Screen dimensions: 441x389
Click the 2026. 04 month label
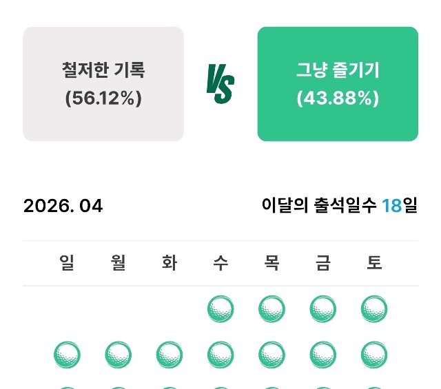63,206
